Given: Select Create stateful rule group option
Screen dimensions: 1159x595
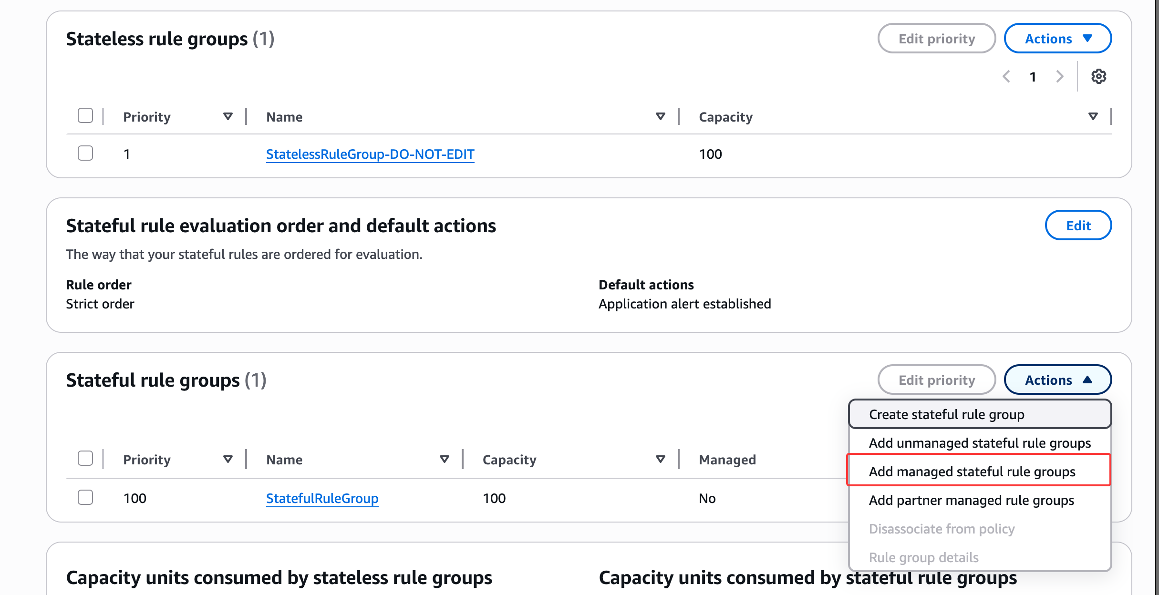Looking at the screenshot, I should pyautogui.click(x=946, y=414).
